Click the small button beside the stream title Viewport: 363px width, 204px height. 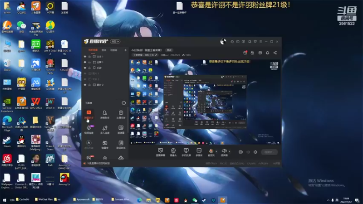coord(169,50)
